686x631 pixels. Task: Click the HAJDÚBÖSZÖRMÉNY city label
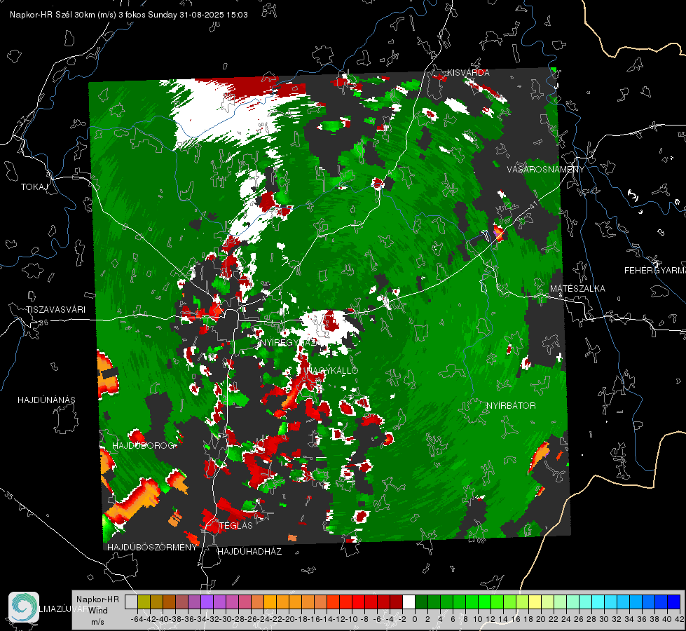tap(152, 548)
